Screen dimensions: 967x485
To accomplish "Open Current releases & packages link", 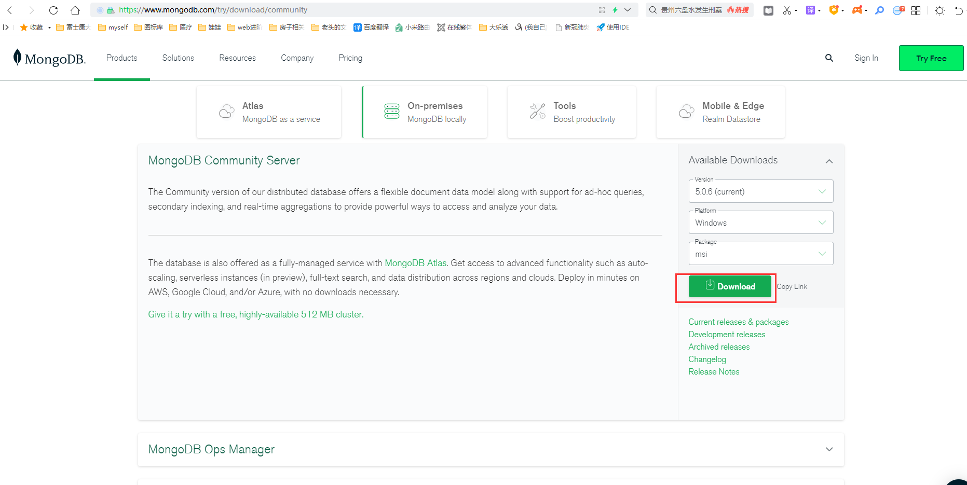I will pos(739,322).
